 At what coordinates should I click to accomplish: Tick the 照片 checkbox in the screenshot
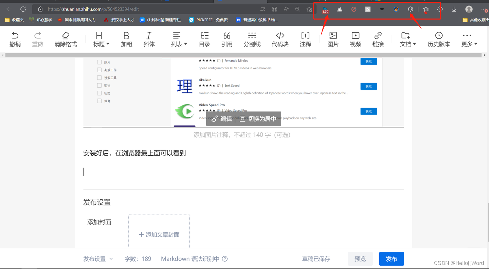[x=99, y=62]
